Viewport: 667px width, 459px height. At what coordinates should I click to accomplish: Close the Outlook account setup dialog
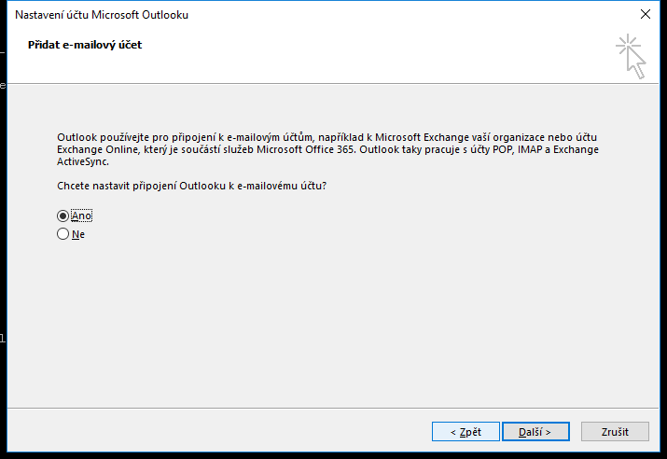pyautogui.click(x=645, y=14)
